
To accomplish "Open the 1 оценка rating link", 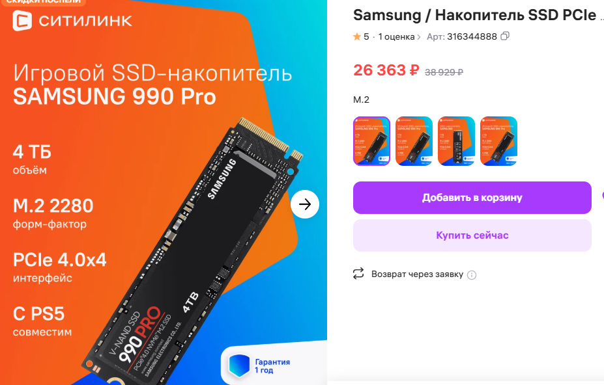I will click(x=396, y=36).
